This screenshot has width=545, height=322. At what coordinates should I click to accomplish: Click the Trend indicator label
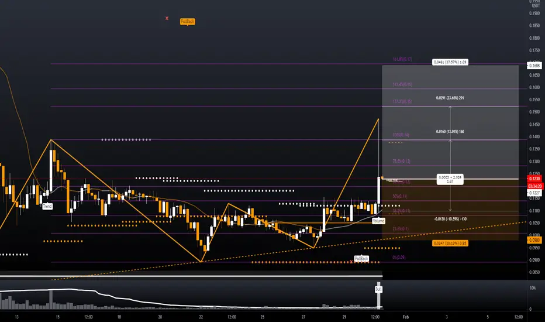[x=47, y=206]
